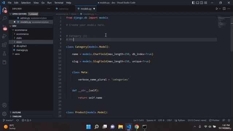Open the Explorer view in activity bar
This screenshot has height=131, width=233.
(x=4, y=10)
